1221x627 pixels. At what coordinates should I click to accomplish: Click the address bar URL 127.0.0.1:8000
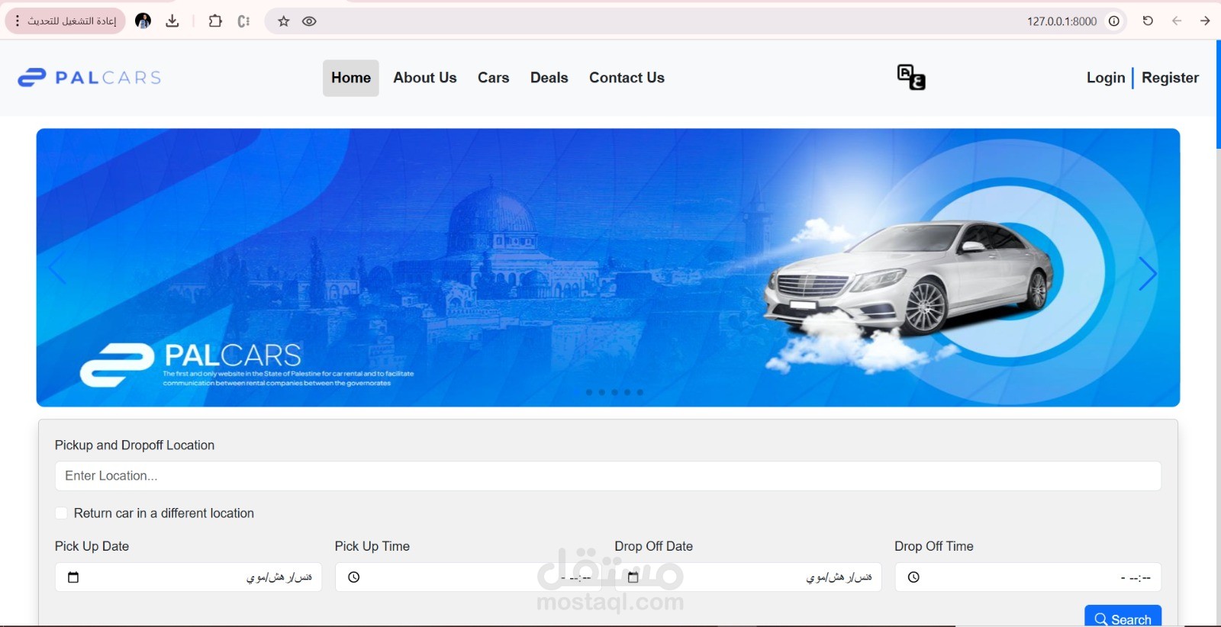click(1062, 21)
